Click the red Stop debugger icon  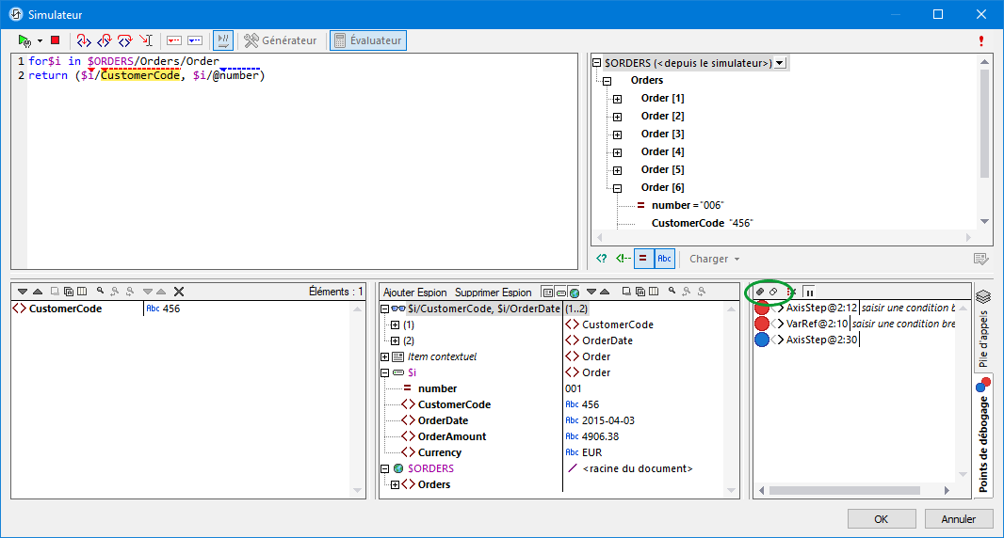(56, 40)
